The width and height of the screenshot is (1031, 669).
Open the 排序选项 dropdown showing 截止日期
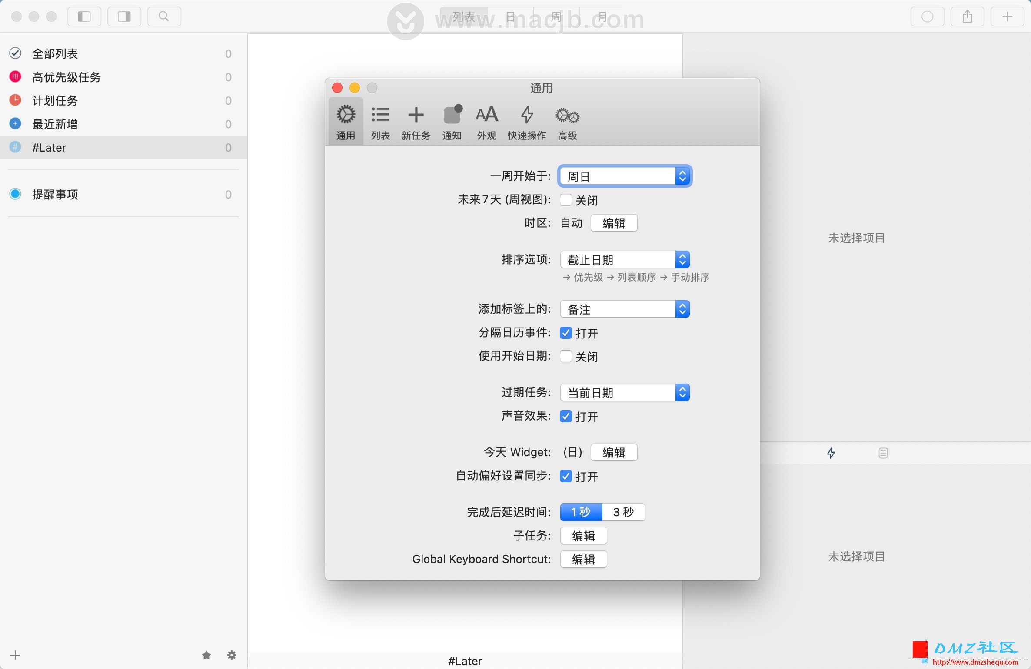[625, 260]
